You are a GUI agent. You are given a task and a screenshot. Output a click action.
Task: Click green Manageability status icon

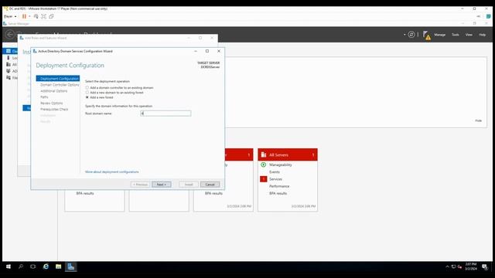click(263, 164)
